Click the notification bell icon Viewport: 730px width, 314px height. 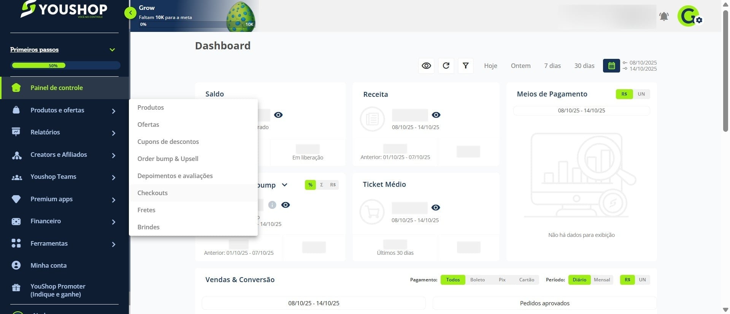pyautogui.click(x=664, y=16)
